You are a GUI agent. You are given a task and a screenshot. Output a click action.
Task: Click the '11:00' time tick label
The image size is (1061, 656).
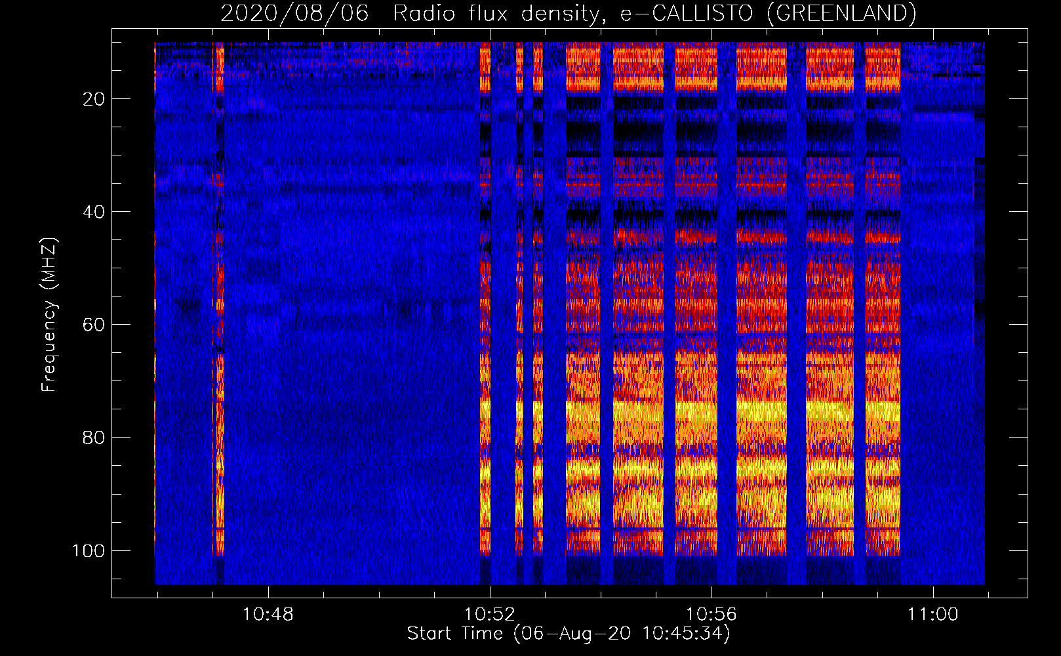(x=933, y=615)
